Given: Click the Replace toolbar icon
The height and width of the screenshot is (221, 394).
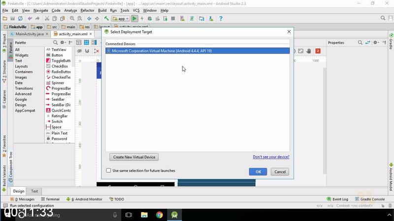Looking at the screenshot, I should (80, 19).
